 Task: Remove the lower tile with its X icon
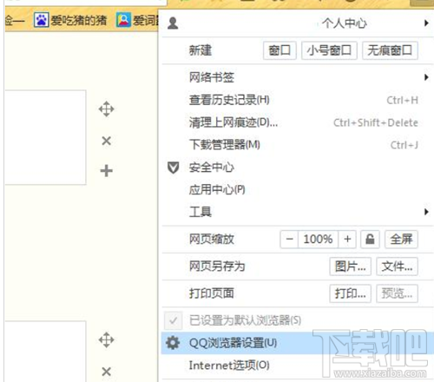(107, 372)
